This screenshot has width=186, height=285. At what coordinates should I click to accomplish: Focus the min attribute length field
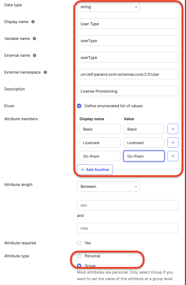128,205
